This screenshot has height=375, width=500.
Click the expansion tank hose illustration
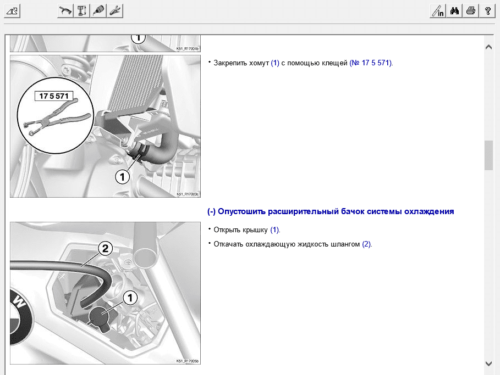pyautogui.click(x=105, y=293)
